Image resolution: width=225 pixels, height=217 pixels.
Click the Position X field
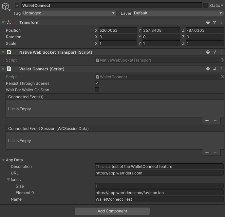click(118, 30)
